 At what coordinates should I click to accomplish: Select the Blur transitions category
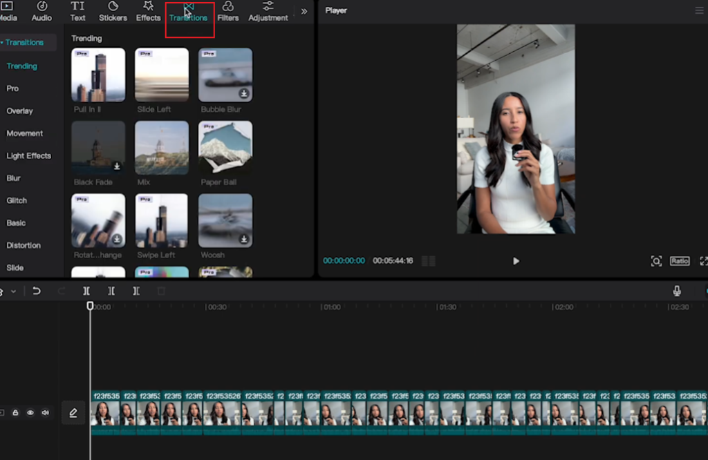14,178
